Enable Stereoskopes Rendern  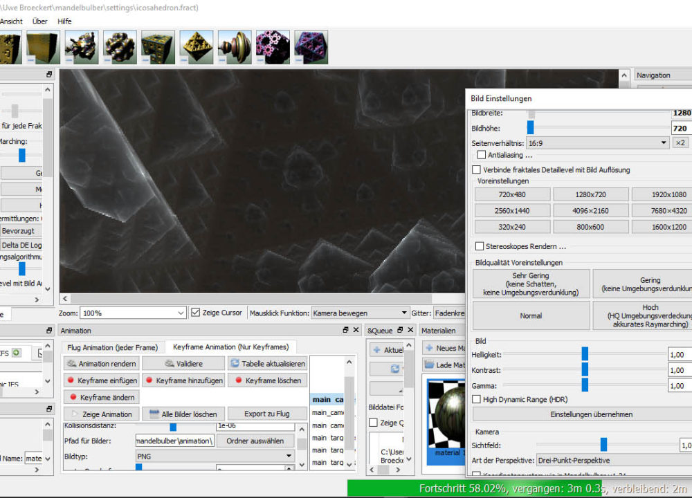point(480,246)
